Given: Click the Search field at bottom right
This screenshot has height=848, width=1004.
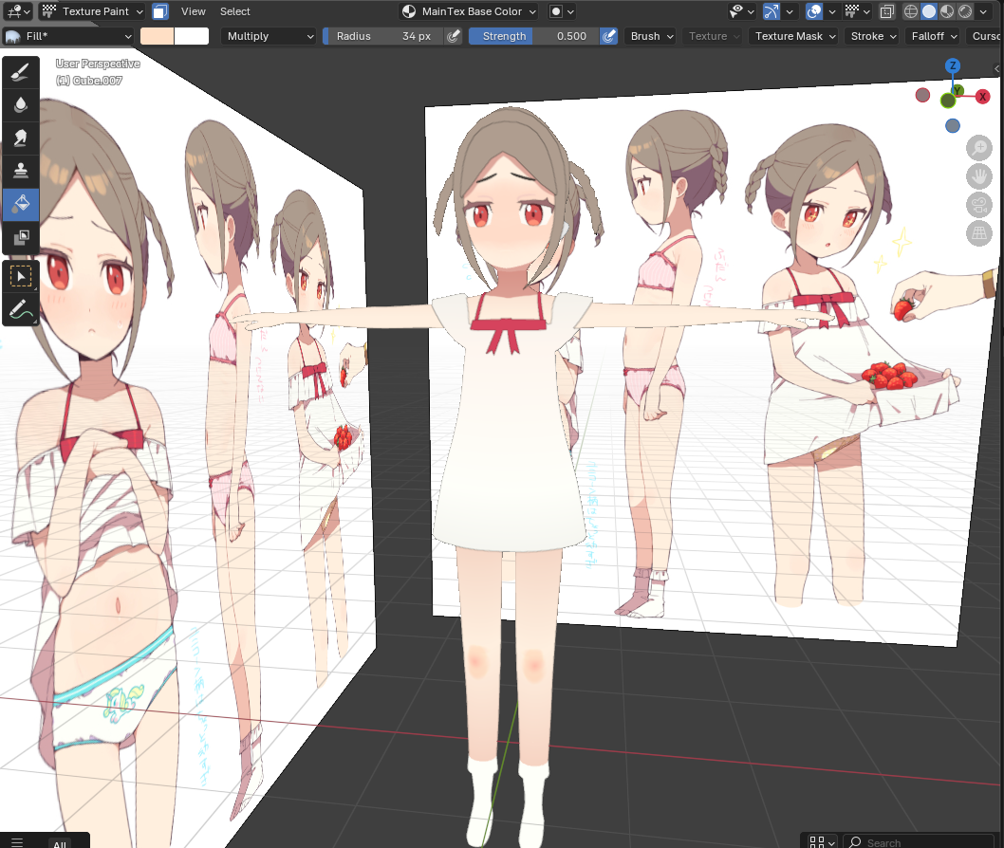Looking at the screenshot, I should tap(920, 842).
